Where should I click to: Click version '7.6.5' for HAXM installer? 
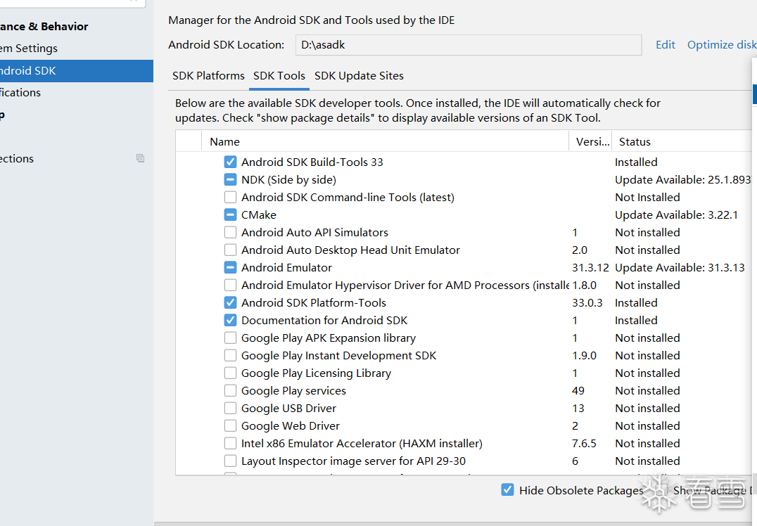click(x=584, y=444)
